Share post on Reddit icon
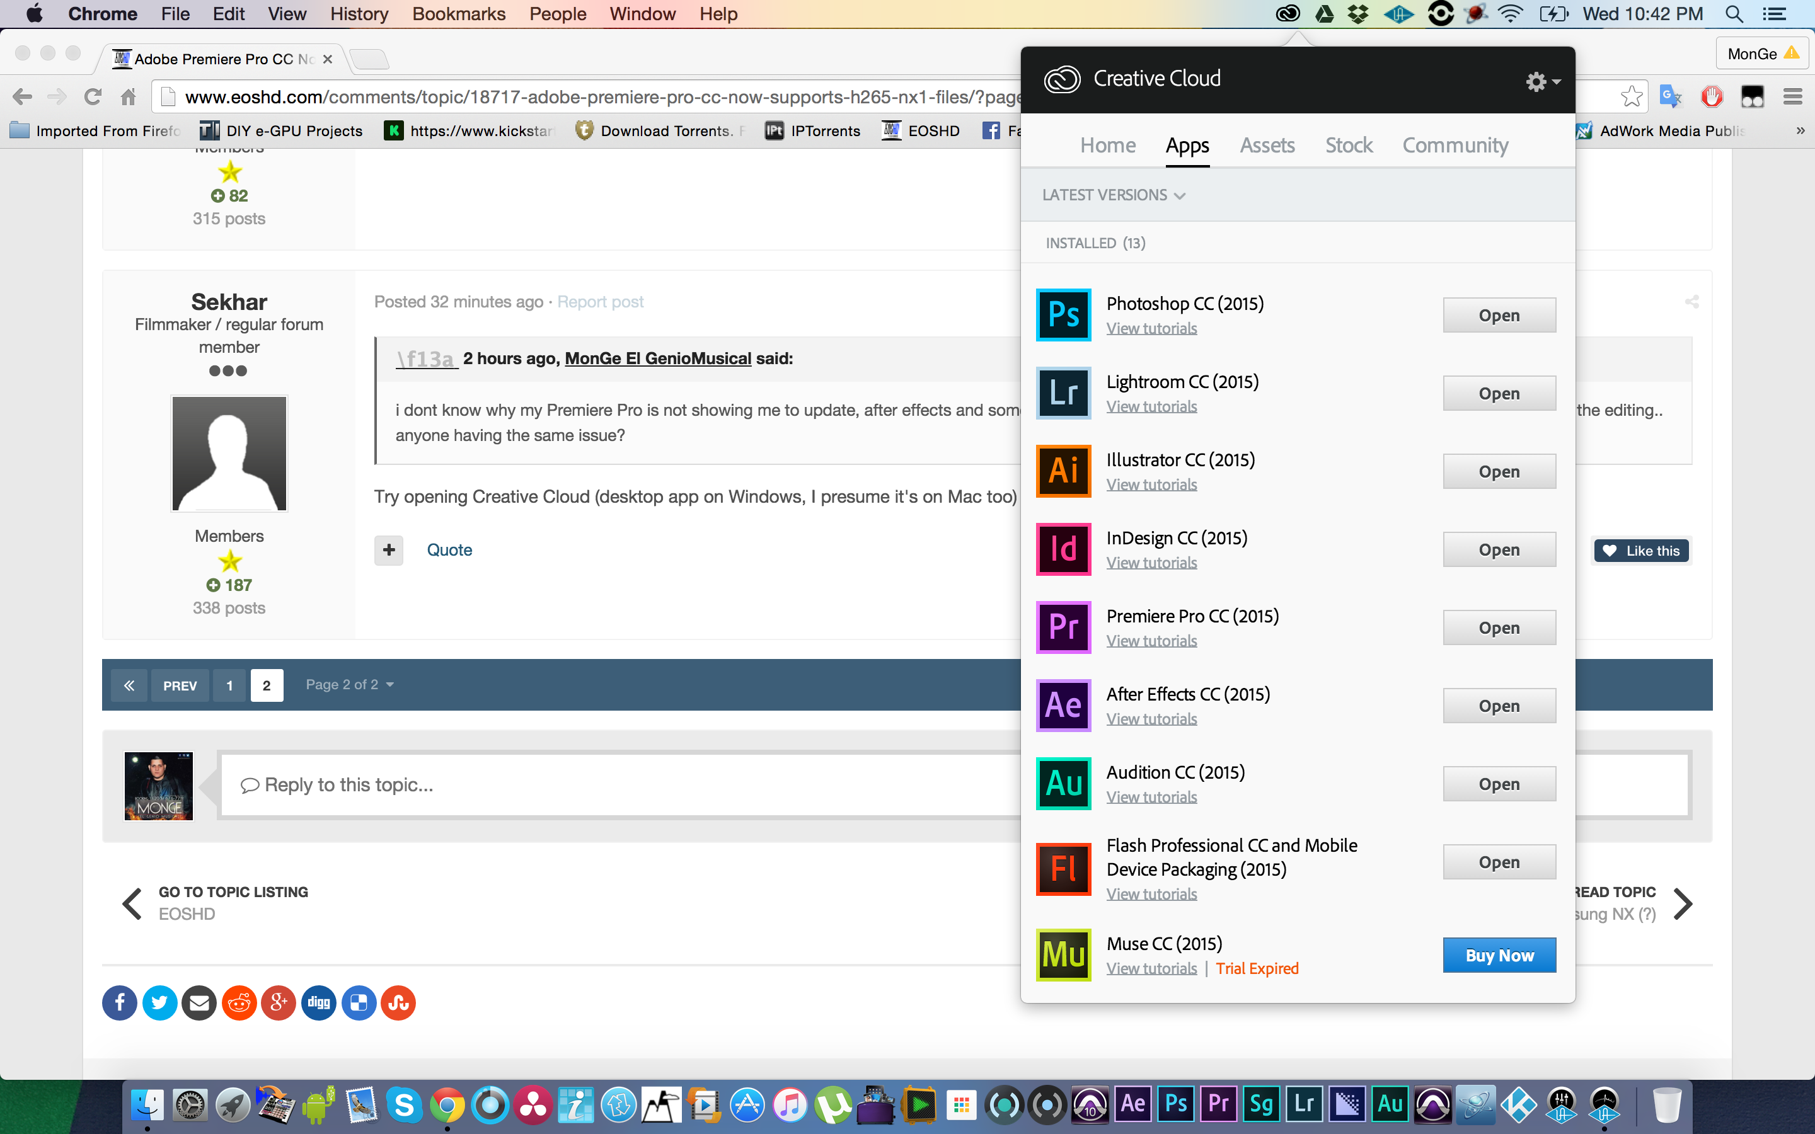The width and height of the screenshot is (1815, 1134). pyautogui.click(x=239, y=1003)
